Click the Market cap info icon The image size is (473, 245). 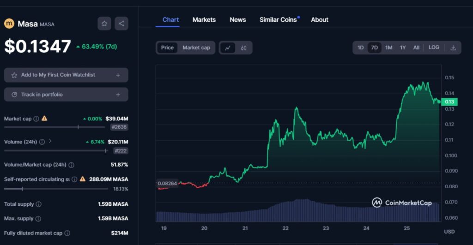(x=36, y=119)
